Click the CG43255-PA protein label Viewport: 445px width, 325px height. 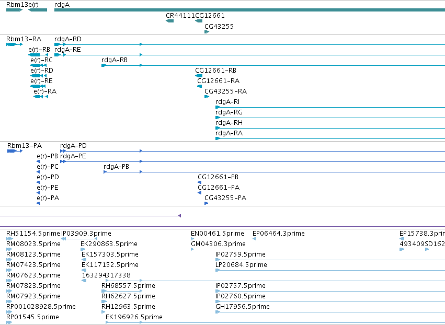(225, 198)
